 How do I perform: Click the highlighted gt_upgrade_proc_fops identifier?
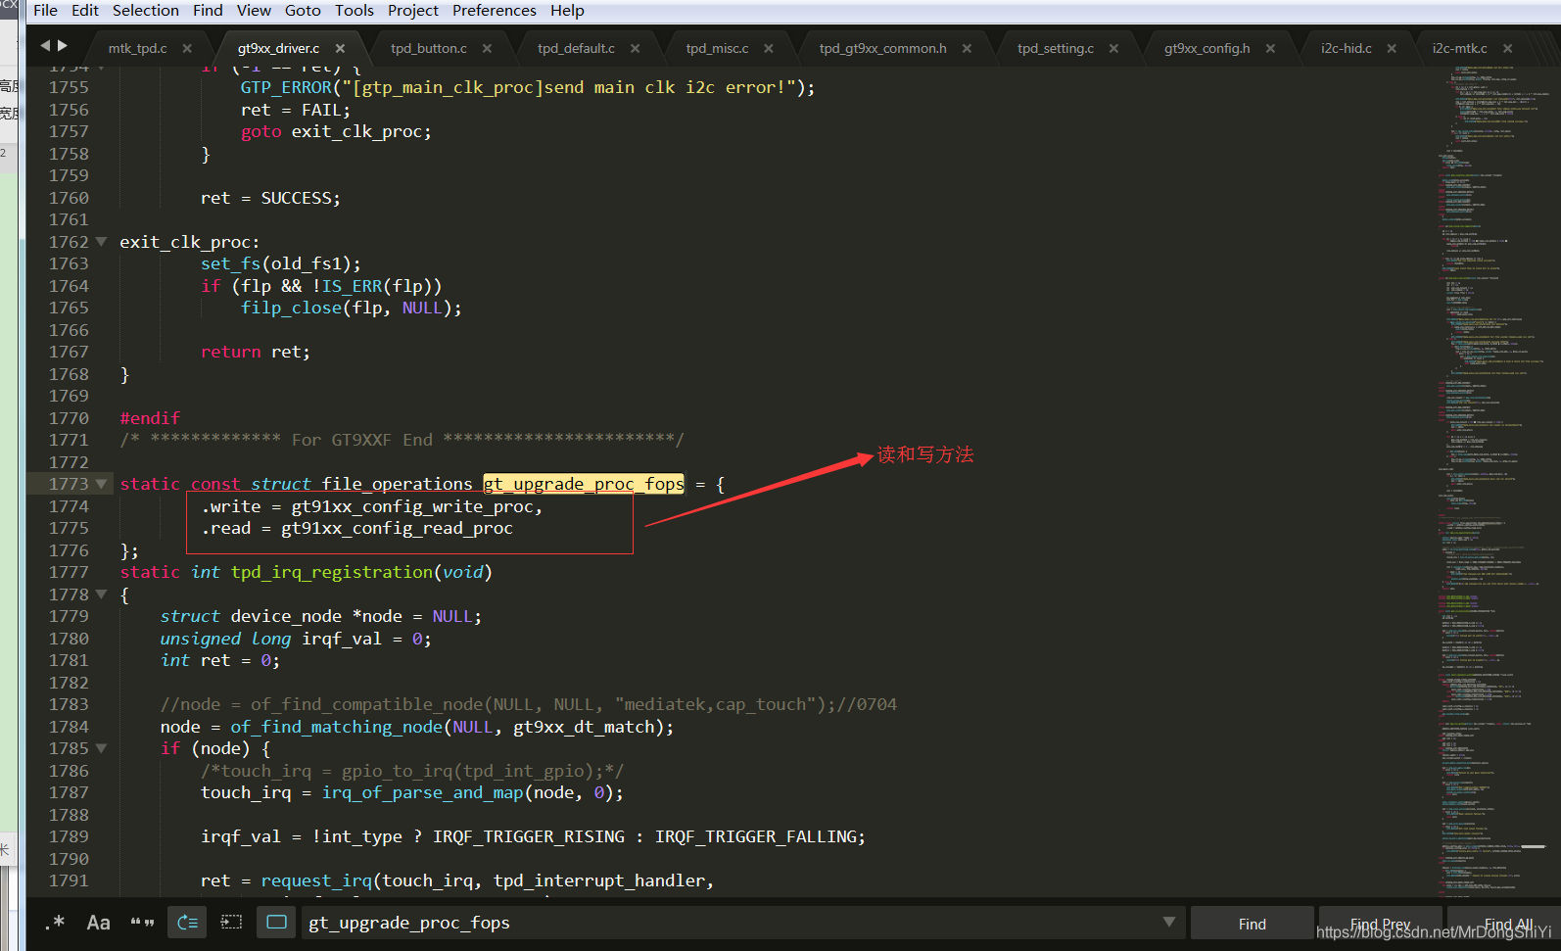[584, 484]
